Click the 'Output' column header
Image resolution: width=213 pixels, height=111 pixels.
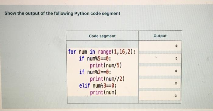click(160, 36)
